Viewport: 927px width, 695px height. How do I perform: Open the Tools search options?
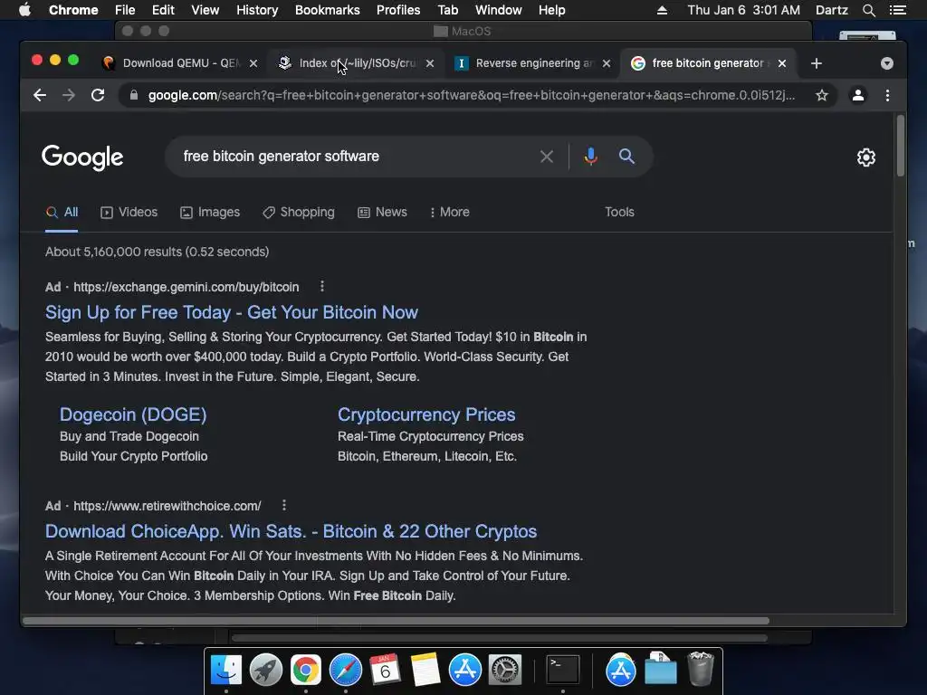(619, 212)
